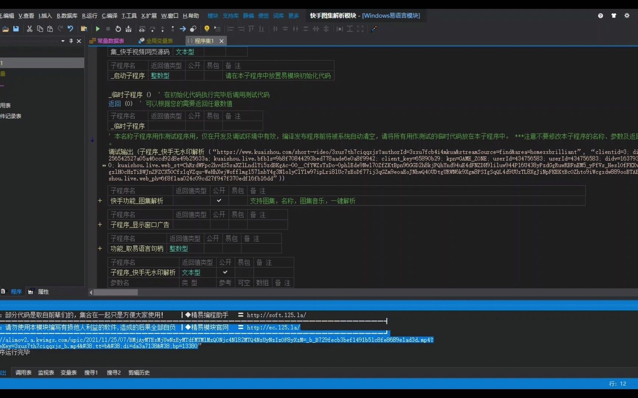Click the 公开 cell of 功能_取易语言句柄 row
This screenshot has height=398, width=638.
pos(213,248)
